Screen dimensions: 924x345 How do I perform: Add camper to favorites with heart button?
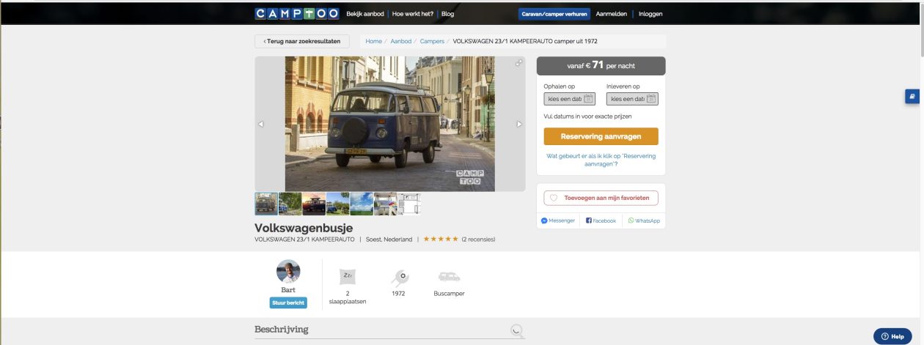pyautogui.click(x=601, y=198)
